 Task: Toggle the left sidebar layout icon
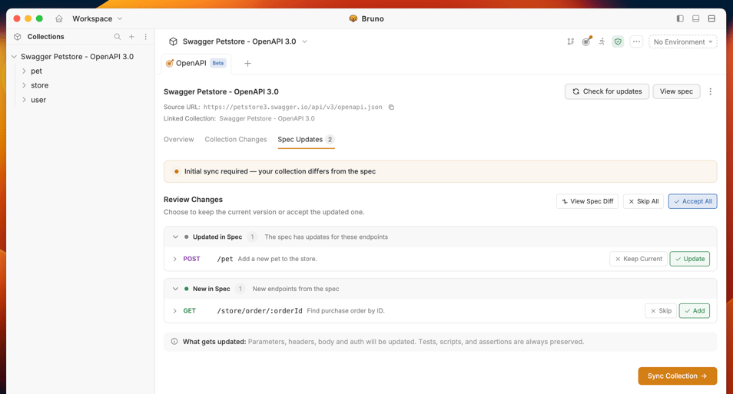680,18
